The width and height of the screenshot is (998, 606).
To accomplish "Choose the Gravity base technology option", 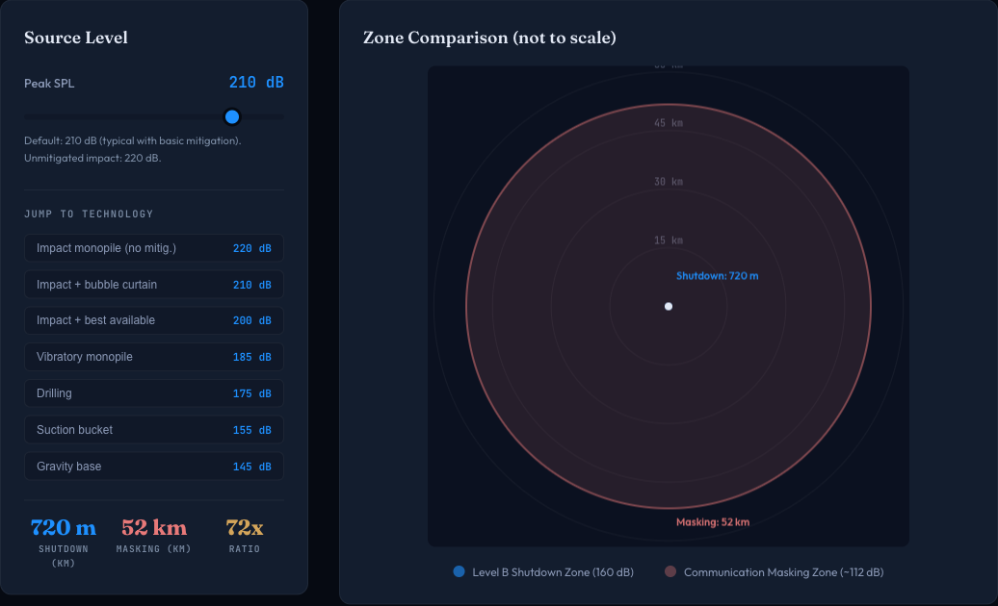I will coord(153,467).
